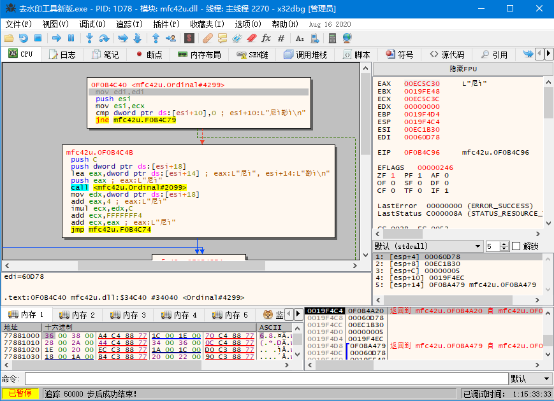Screen dimensions: 554x401
Task: Open the 默认 command type dropdown
Action: tap(530, 379)
